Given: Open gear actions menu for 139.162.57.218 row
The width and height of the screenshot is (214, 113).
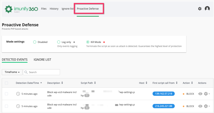Looking at the screenshot, I should pyautogui.click(x=207, y=94).
